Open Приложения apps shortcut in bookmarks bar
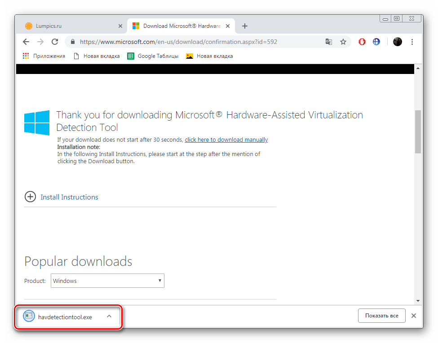The image size is (438, 343). pos(44,56)
